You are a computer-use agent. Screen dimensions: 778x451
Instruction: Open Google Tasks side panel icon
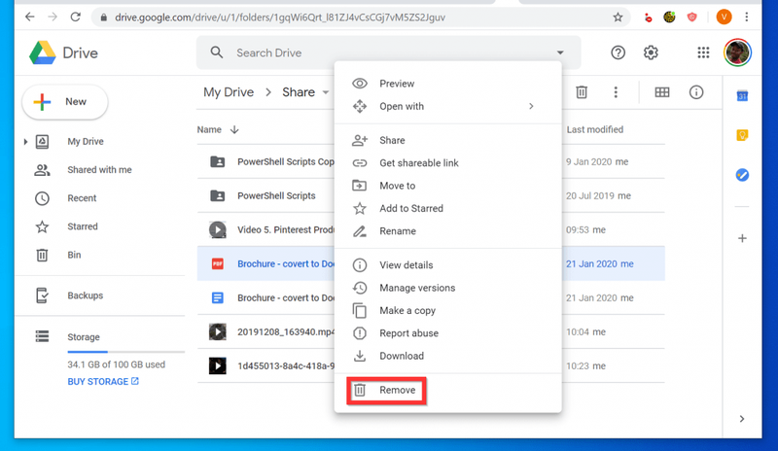pos(742,175)
